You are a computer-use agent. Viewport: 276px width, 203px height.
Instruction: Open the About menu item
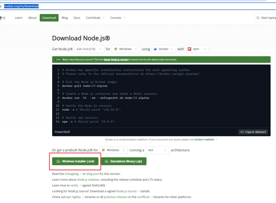coord(32,18)
